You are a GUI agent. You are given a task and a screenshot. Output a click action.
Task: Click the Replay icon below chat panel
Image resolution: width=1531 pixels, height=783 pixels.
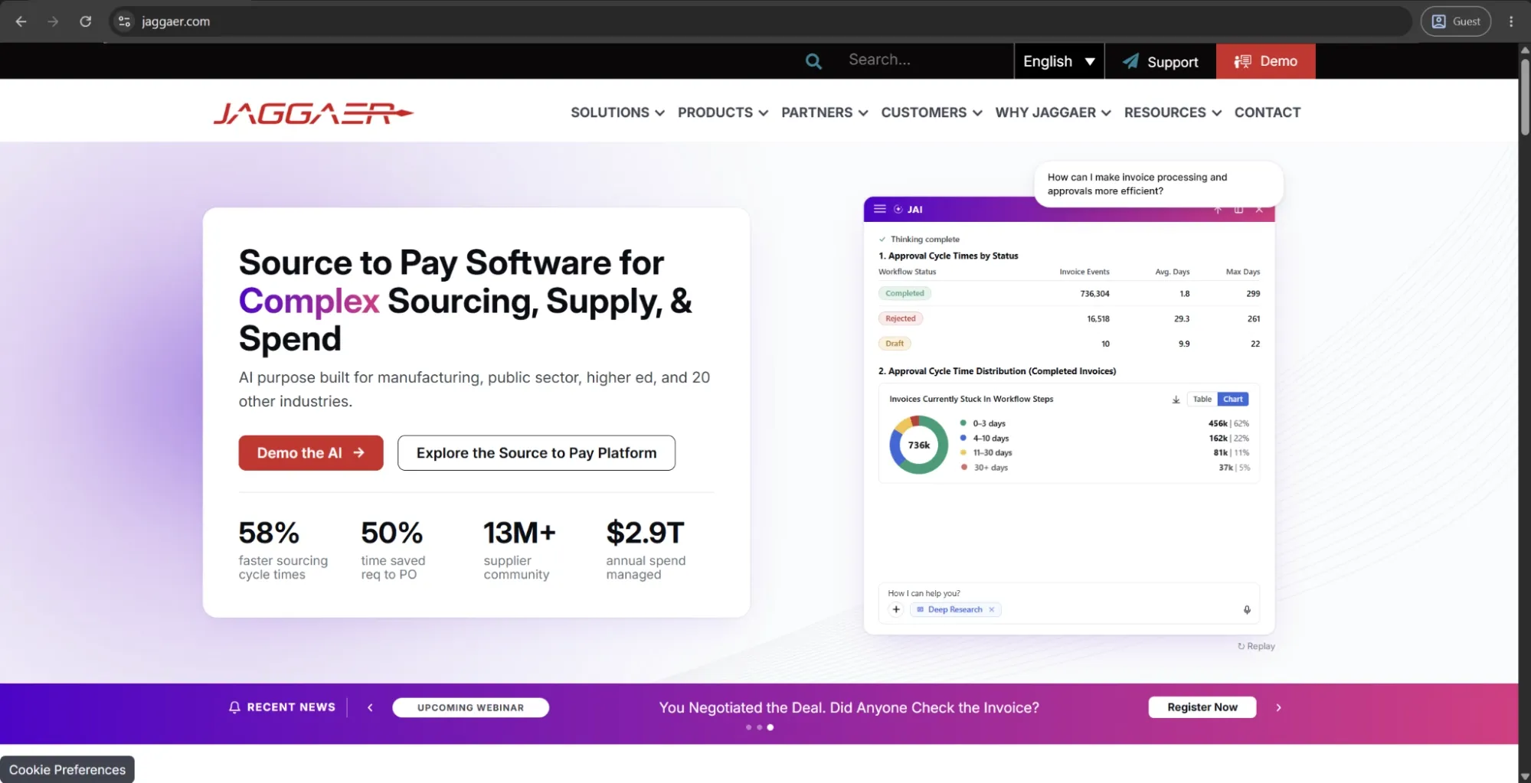[x=1241, y=647]
